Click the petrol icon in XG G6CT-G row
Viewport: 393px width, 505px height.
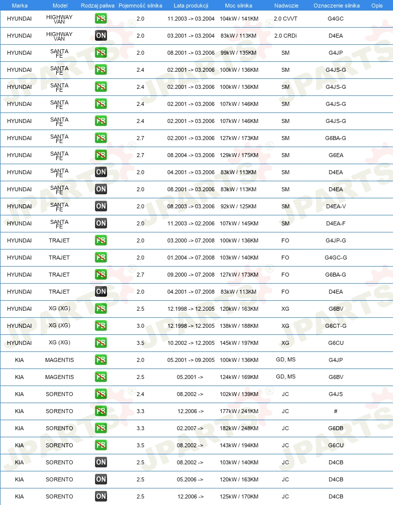coord(101,326)
